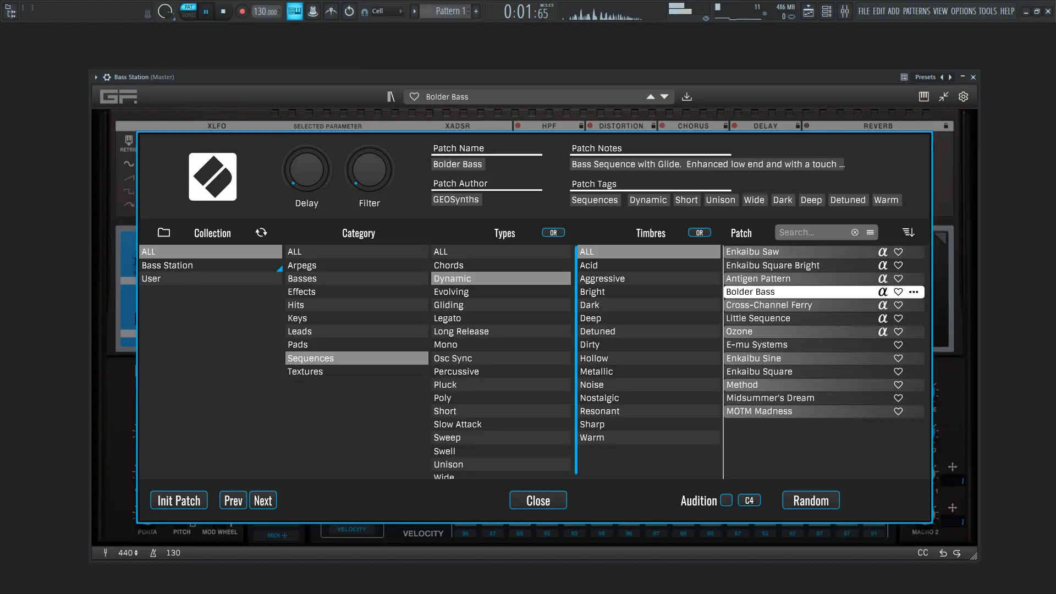Adjust the Filter macro knob
The width and height of the screenshot is (1056, 594).
pyautogui.click(x=369, y=170)
